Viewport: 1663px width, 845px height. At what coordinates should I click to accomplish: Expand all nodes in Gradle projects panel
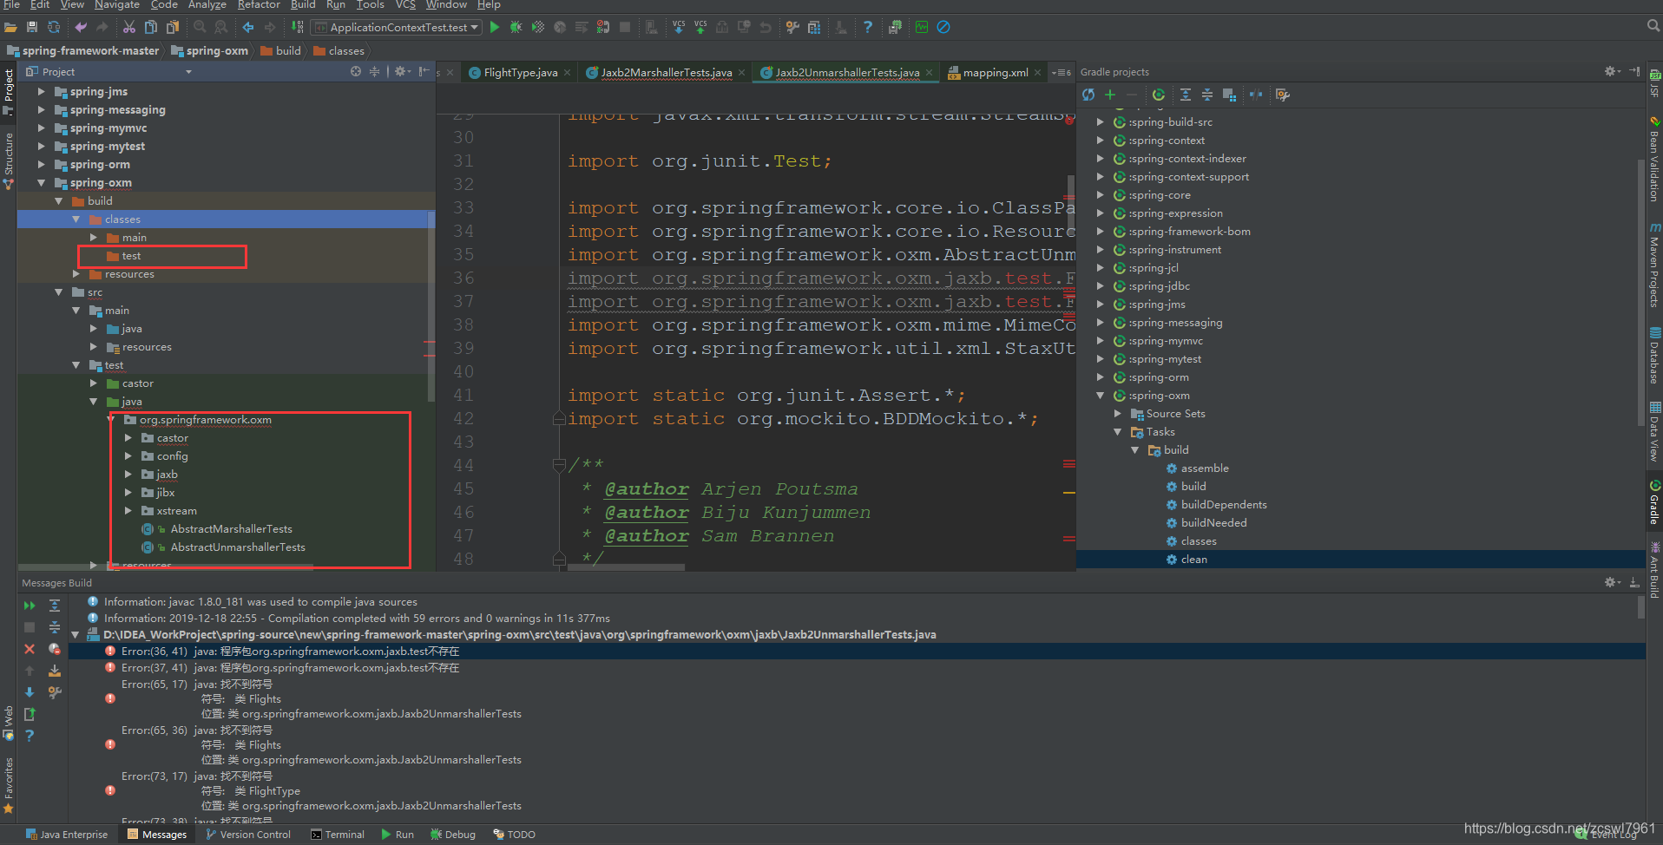click(x=1186, y=95)
